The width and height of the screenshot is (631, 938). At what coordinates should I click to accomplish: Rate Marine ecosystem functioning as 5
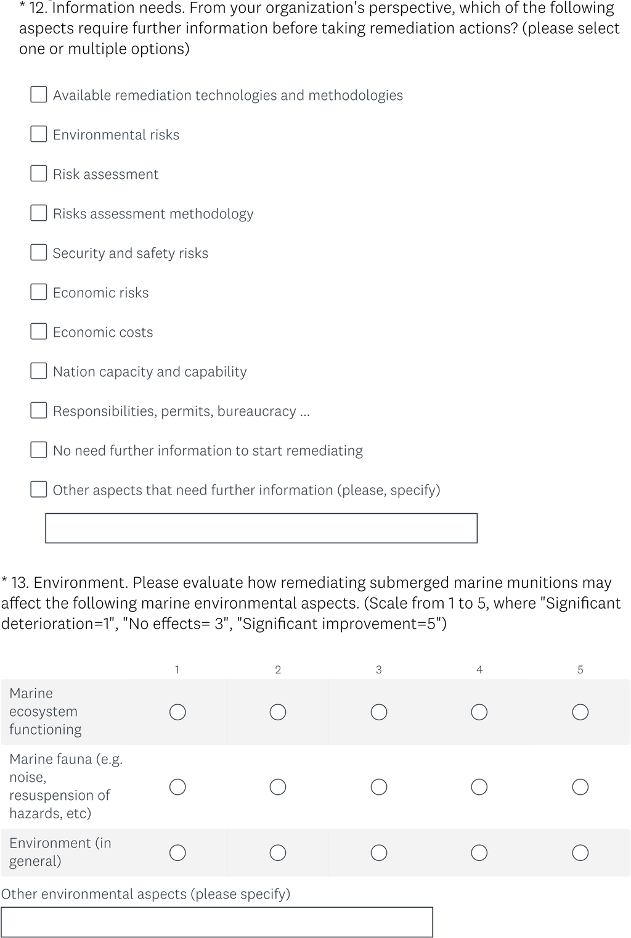point(580,712)
